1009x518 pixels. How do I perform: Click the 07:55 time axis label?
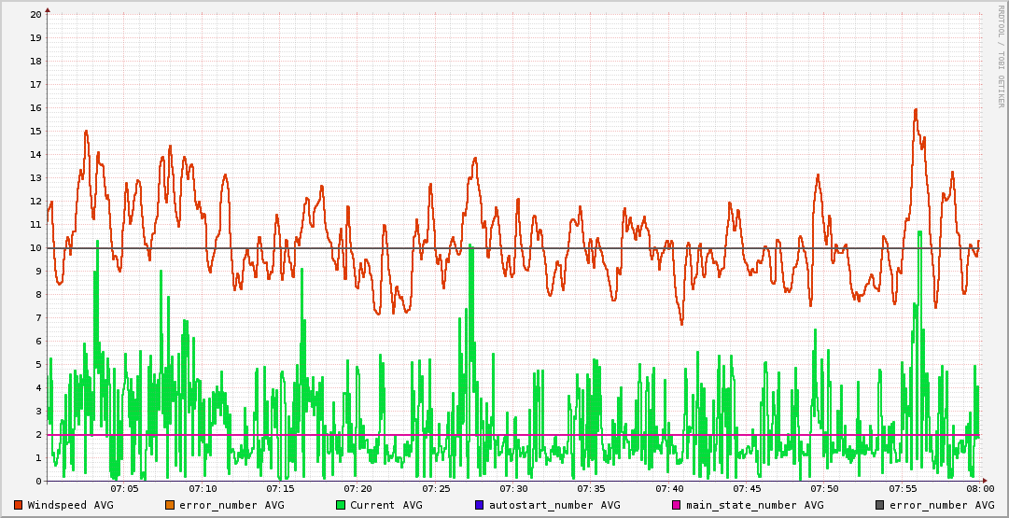point(904,490)
